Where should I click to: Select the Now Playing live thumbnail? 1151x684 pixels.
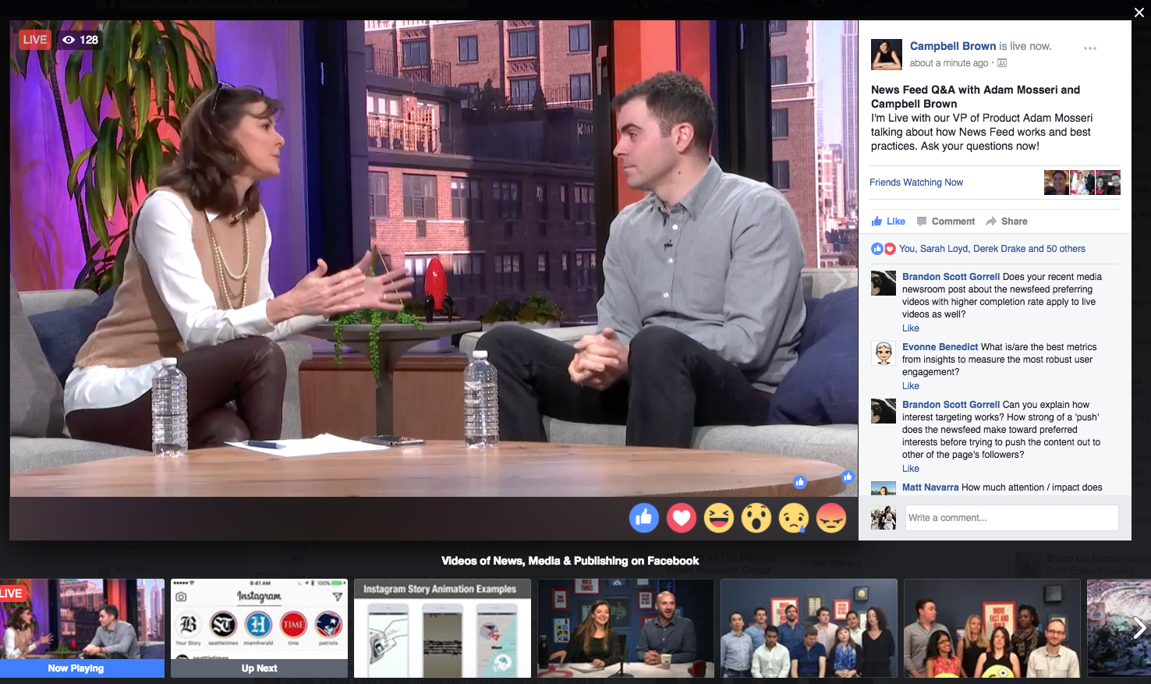[82, 628]
